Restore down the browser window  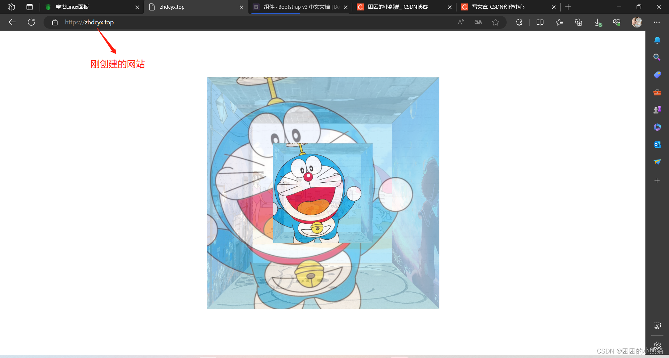click(x=639, y=7)
